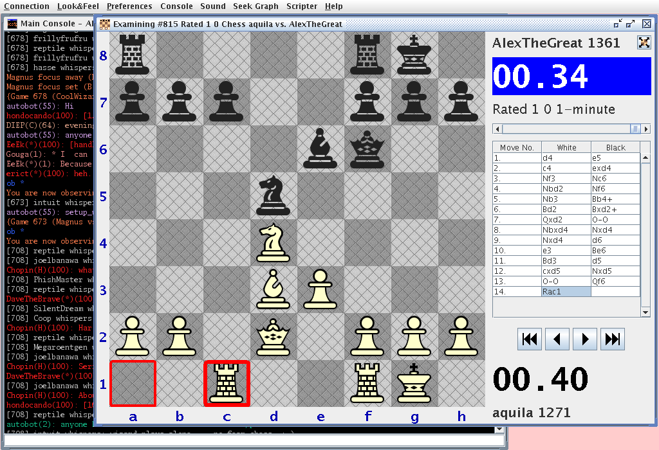Open the Preferences menu
659x450 pixels.
[129, 6]
